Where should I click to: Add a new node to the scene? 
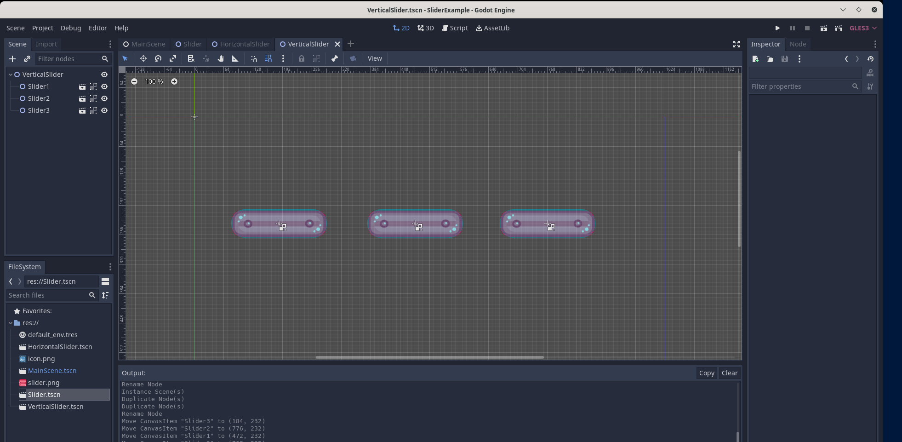click(x=12, y=59)
